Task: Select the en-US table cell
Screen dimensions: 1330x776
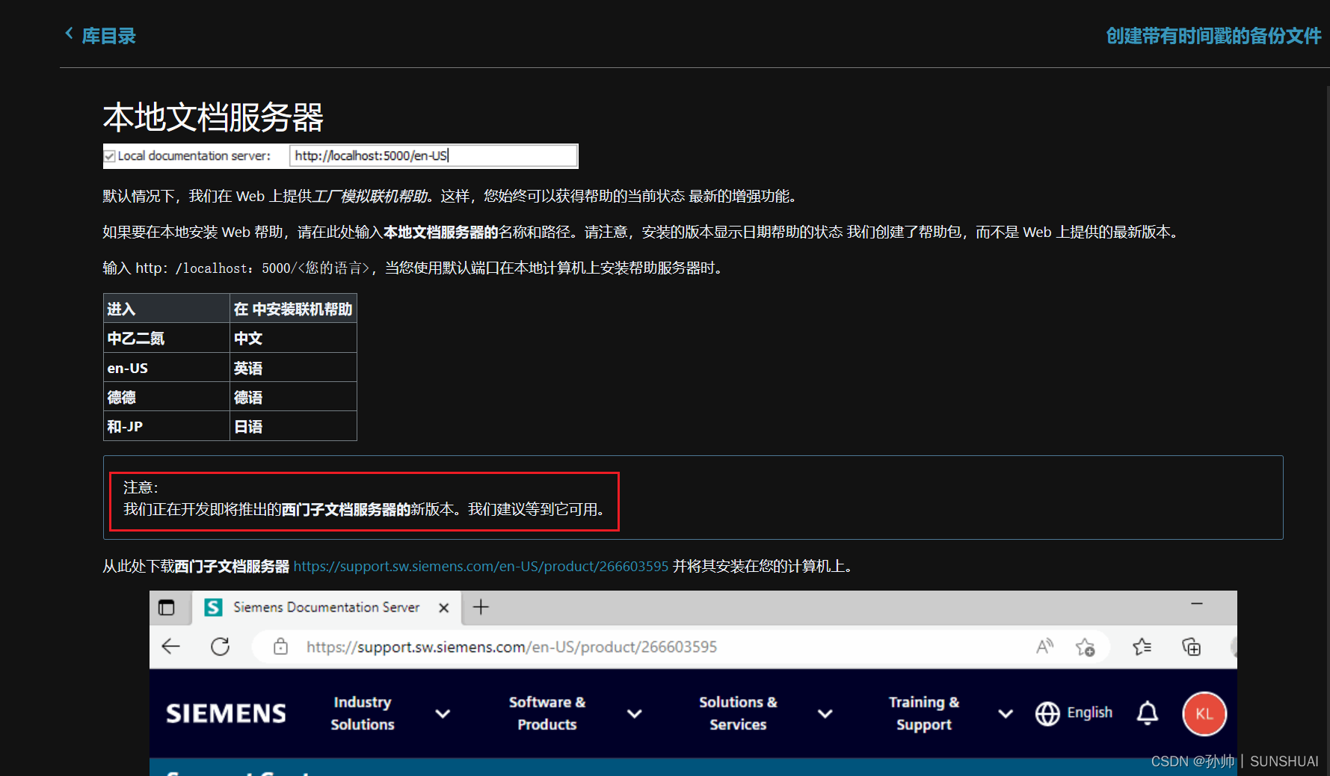Action: [166, 368]
